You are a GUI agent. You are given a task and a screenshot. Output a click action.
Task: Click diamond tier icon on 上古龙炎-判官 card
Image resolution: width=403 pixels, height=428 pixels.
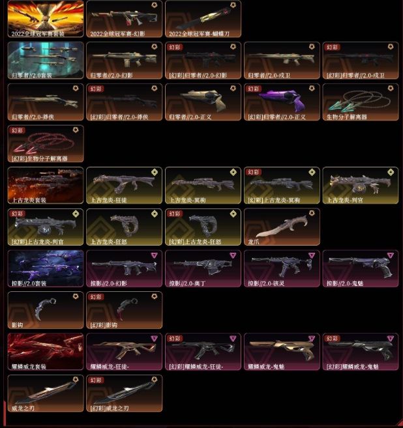pyautogui.click(x=391, y=172)
